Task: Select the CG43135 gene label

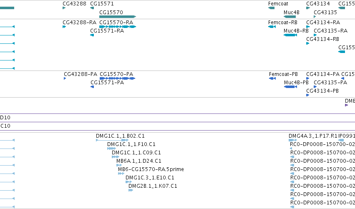Action: (325, 12)
